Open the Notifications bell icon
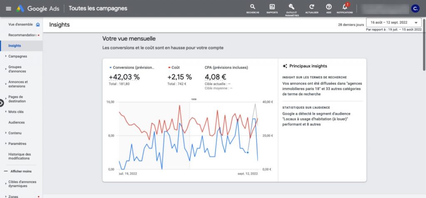The image size is (426, 198). pyautogui.click(x=344, y=7)
